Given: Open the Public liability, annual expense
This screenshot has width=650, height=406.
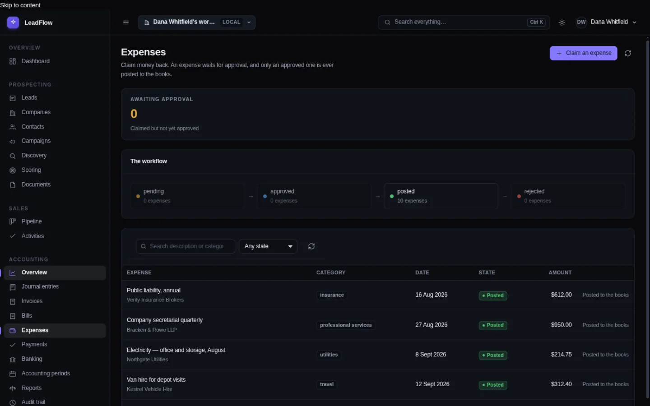Looking at the screenshot, I should point(153,291).
